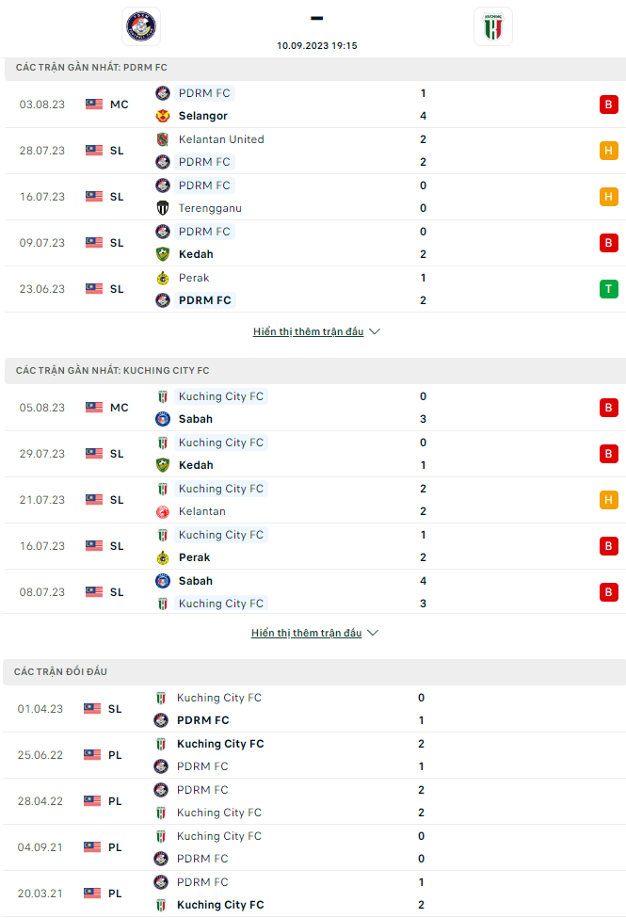Click the Kelantan United team crest
Viewport: 626px width, 918px height.
click(x=162, y=139)
